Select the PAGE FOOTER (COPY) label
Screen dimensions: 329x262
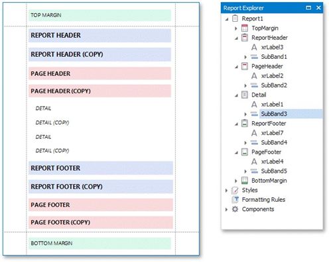[x=101, y=222]
